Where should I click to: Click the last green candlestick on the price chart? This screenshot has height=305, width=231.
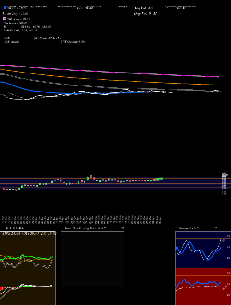point(161,178)
